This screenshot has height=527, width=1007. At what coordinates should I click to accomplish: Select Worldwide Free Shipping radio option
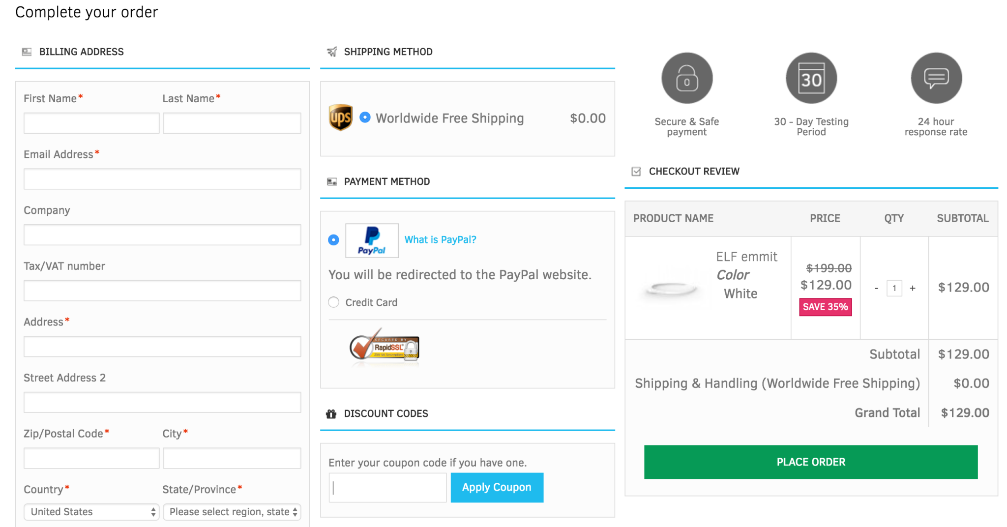click(365, 117)
